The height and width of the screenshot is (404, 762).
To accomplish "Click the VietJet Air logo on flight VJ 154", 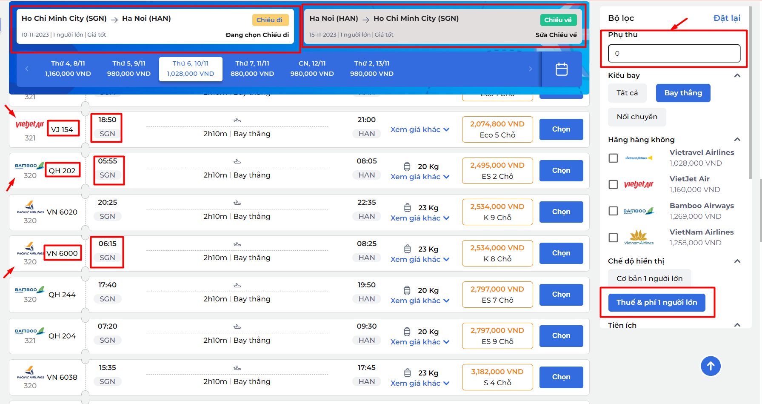I will (x=30, y=124).
